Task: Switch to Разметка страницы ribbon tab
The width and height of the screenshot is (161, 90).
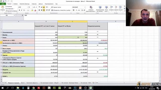Action: [x=24, y=4]
